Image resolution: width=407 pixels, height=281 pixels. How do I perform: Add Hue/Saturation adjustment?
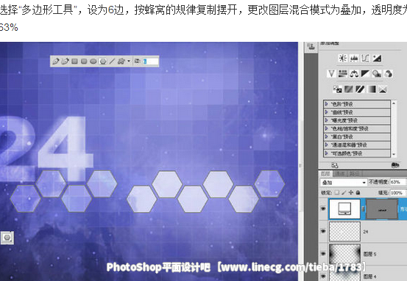tap(343, 74)
